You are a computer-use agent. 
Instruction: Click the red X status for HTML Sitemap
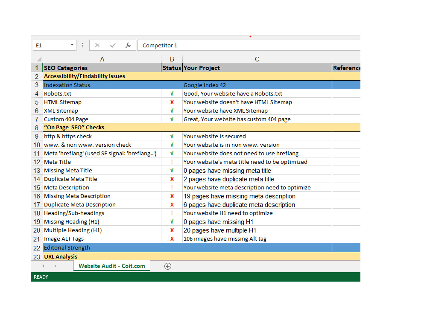pos(172,102)
